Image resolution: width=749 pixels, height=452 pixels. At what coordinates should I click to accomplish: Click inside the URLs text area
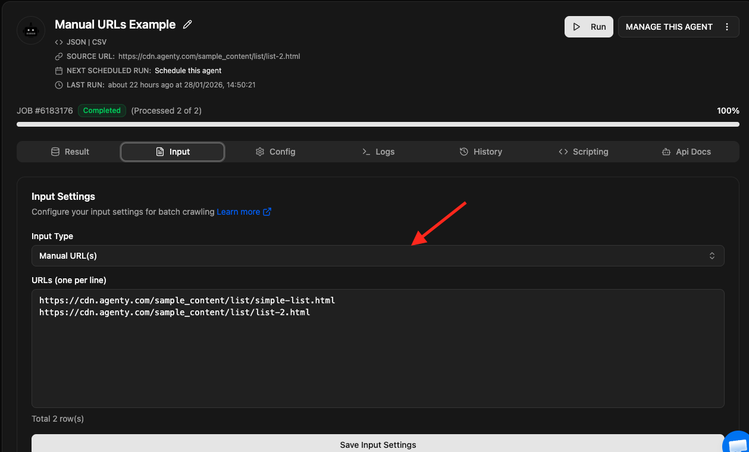pos(378,357)
